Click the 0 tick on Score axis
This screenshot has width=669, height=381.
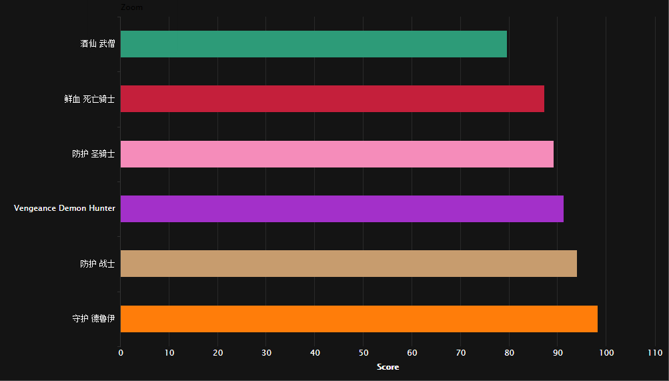121,353
